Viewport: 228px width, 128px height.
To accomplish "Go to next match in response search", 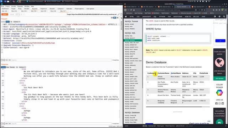I will [x=10, y=124].
